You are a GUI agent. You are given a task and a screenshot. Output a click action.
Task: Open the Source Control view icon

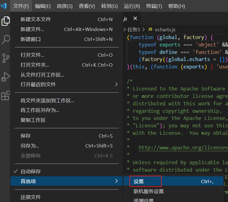point(6,58)
